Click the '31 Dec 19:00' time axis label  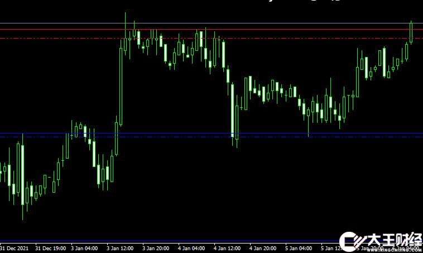coord(50,248)
